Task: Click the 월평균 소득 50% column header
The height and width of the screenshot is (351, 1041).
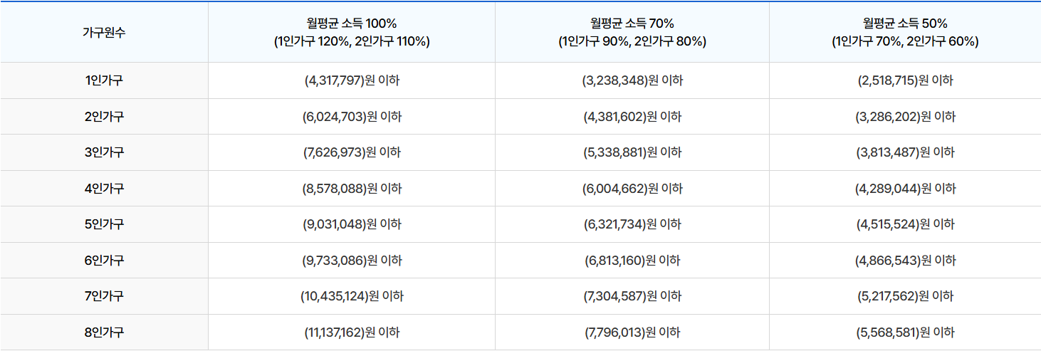Action: (x=905, y=32)
